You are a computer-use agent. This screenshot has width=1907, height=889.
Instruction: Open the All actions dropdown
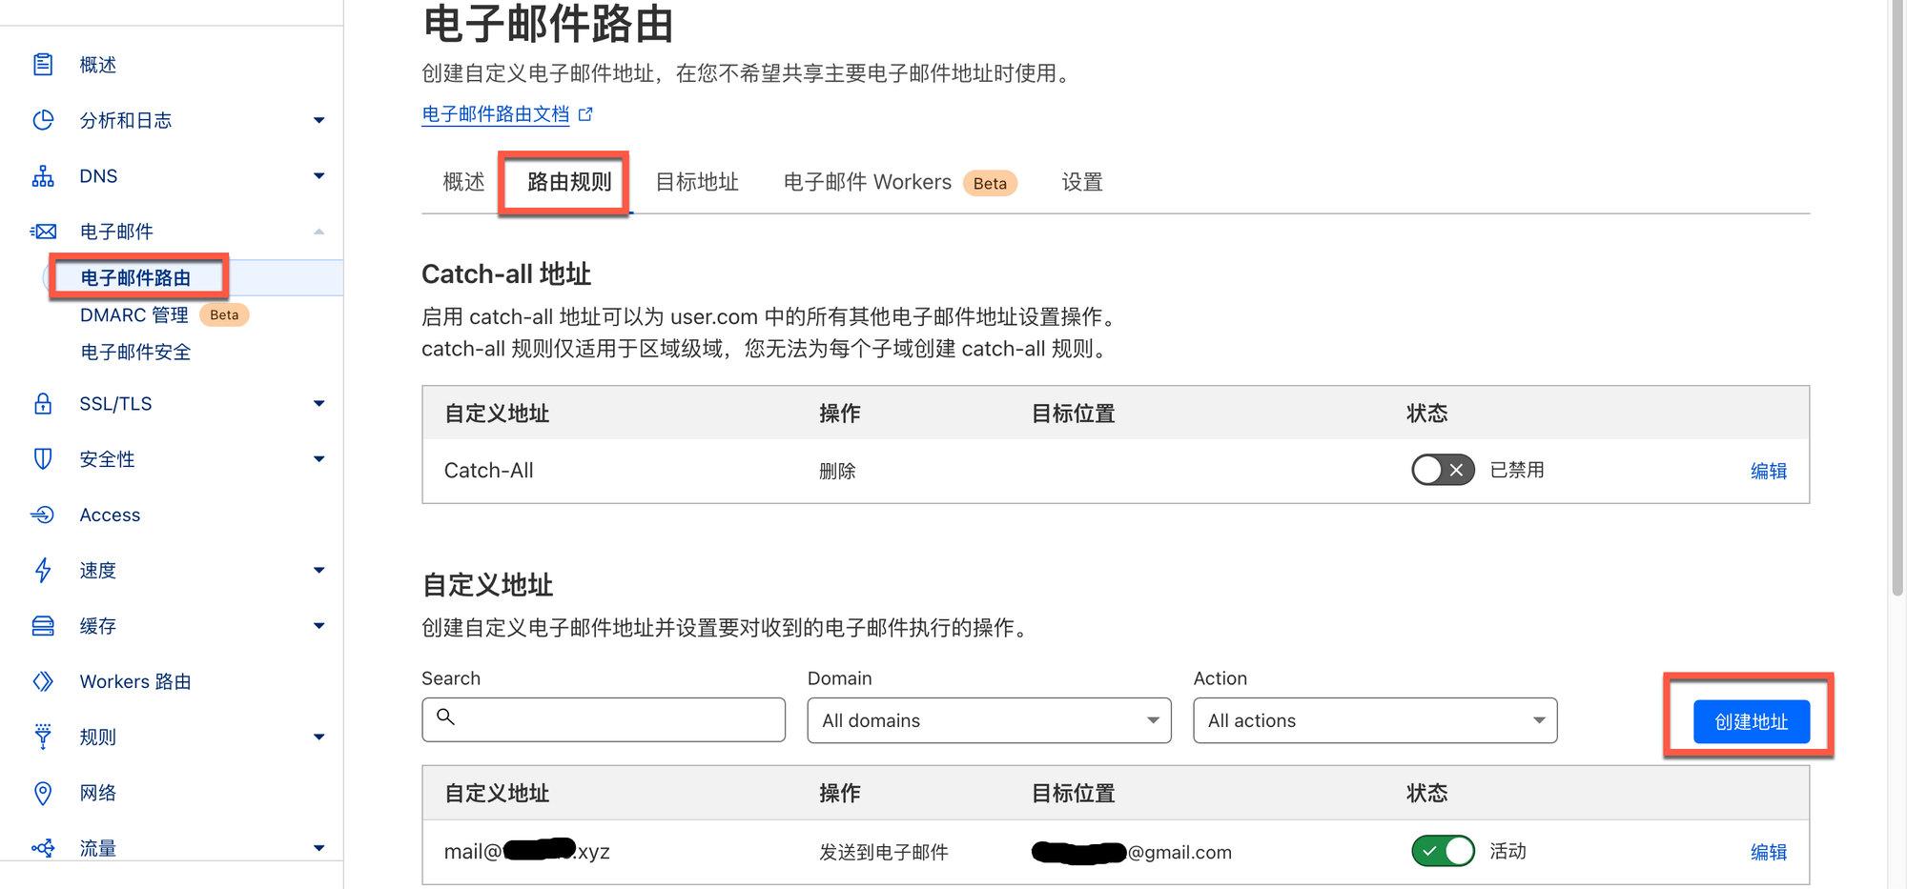pos(1375,720)
